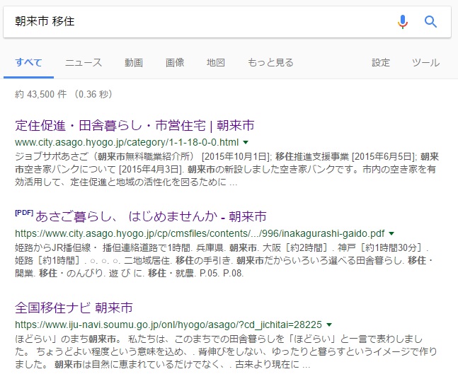Open the 定住促進・田舎暮らし・市営住宅 result link

tap(134, 126)
